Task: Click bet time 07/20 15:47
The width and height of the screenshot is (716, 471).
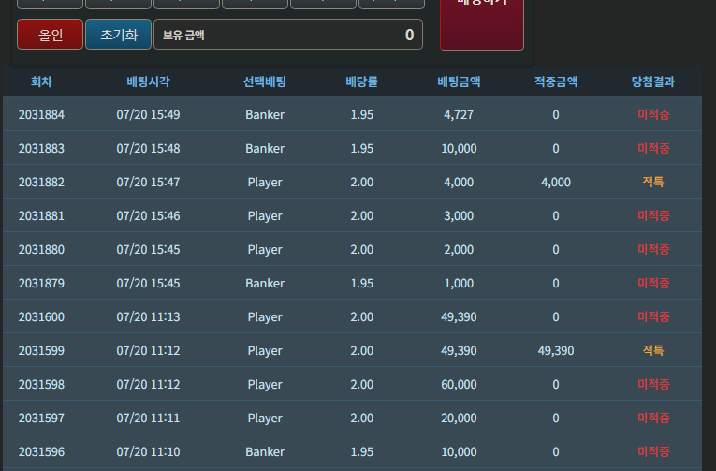Action: [148, 183]
